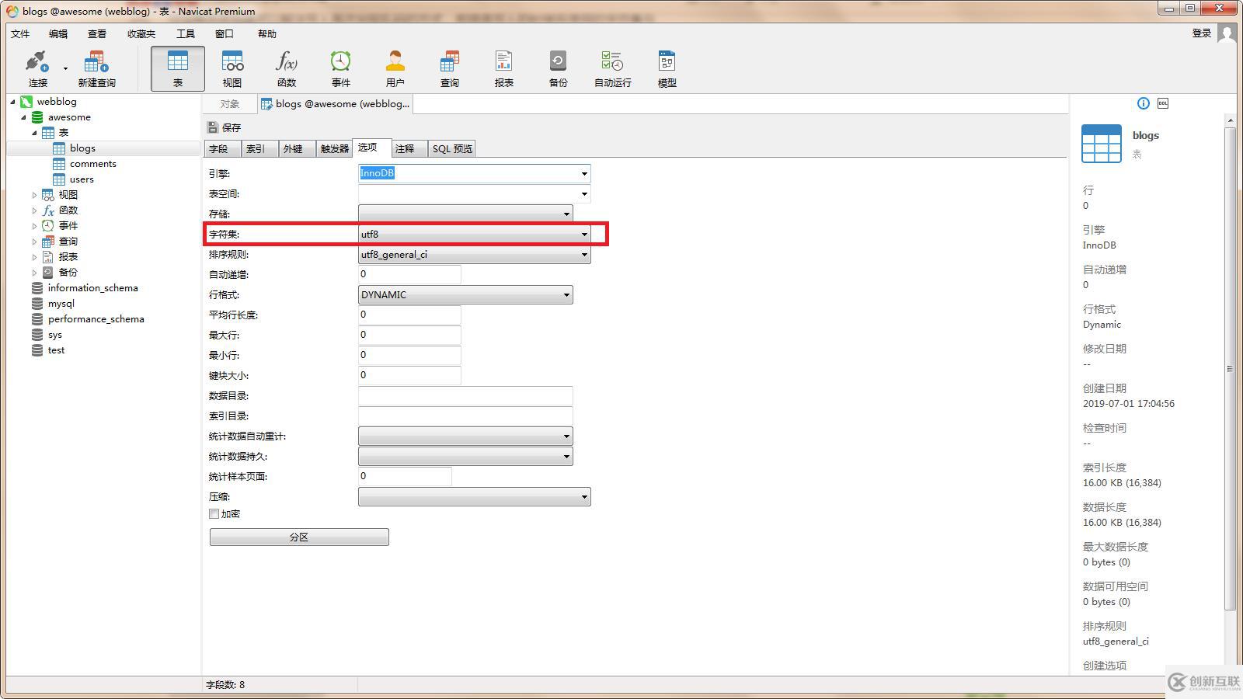Open the Engine (引擎) dropdown
Viewport: 1243px width, 699px height.
click(584, 173)
